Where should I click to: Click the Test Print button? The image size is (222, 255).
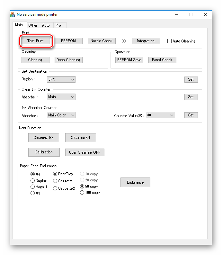tap(35, 41)
